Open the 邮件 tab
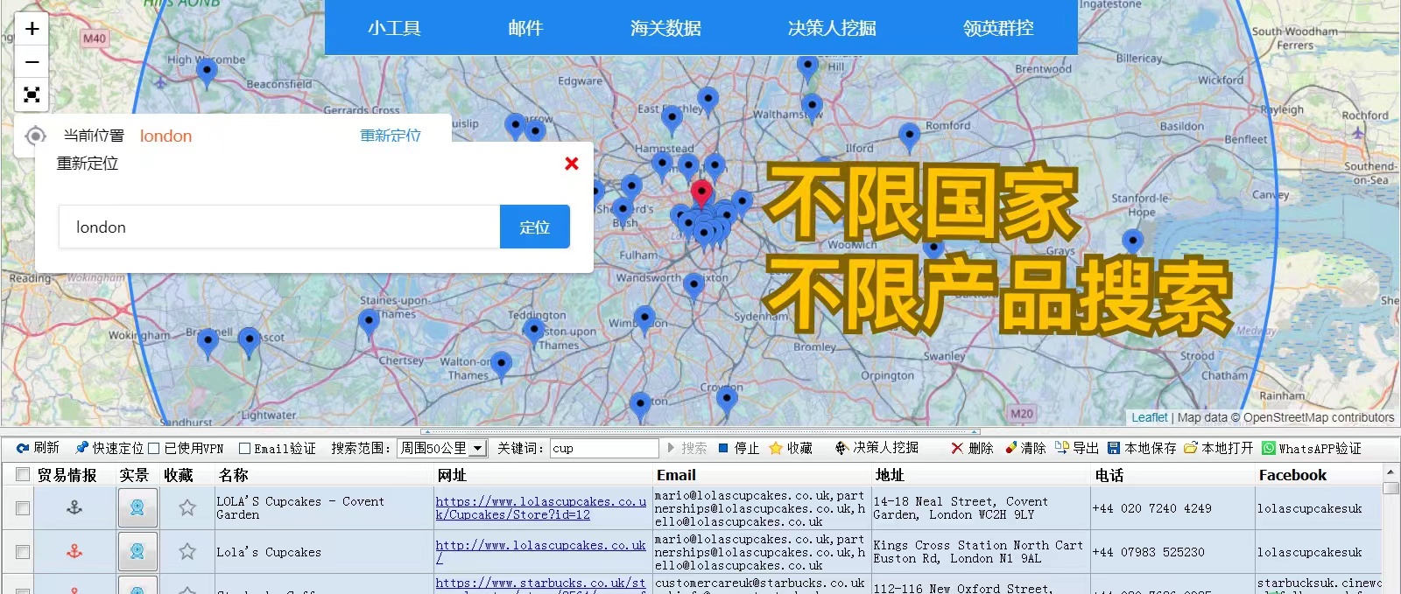 tap(525, 28)
